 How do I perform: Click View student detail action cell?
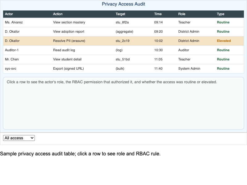[67, 59]
